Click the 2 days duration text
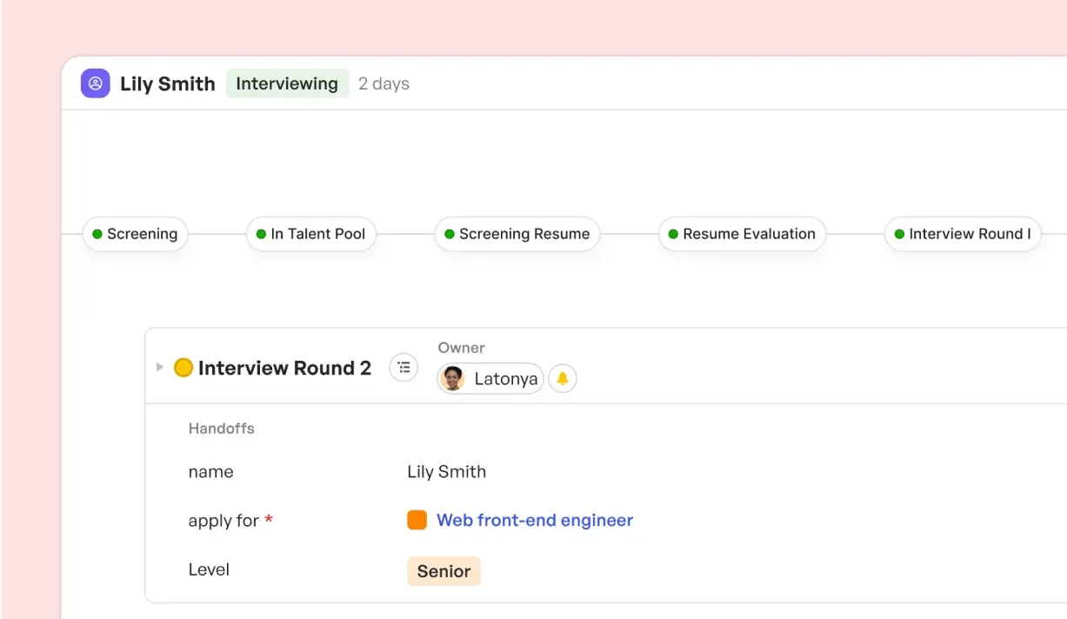The width and height of the screenshot is (1067, 619). tap(383, 84)
